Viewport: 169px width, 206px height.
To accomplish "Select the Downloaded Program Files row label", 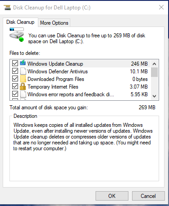I will click(56, 79).
